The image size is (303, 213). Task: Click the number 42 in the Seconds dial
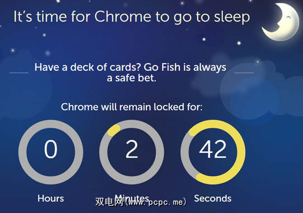click(x=213, y=150)
